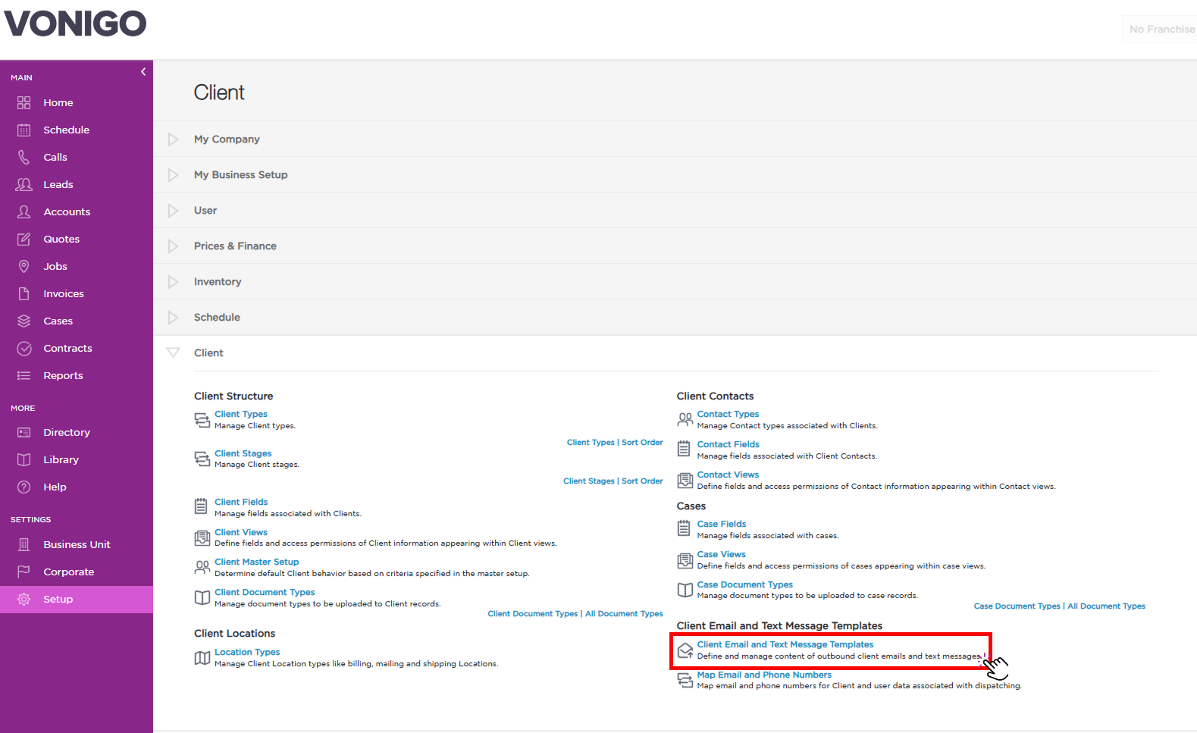
Task: Click the Directory card icon
Action: (24, 432)
